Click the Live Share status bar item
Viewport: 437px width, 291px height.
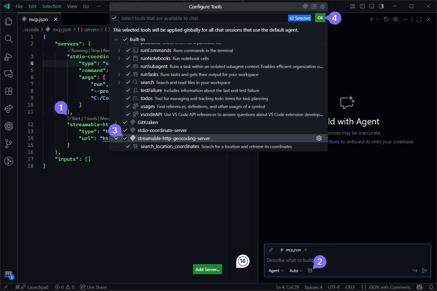tap(93, 287)
